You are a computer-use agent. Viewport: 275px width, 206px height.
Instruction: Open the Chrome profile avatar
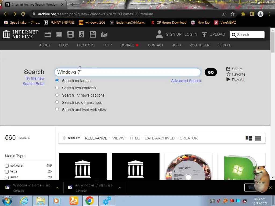pos(260,14)
